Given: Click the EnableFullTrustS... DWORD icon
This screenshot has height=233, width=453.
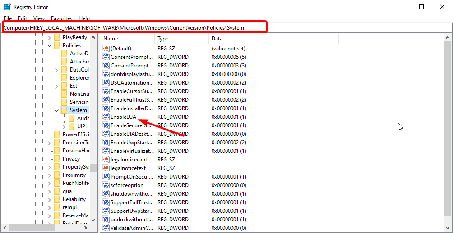Looking at the screenshot, I should pyautogui.click(x=106, y=100).
